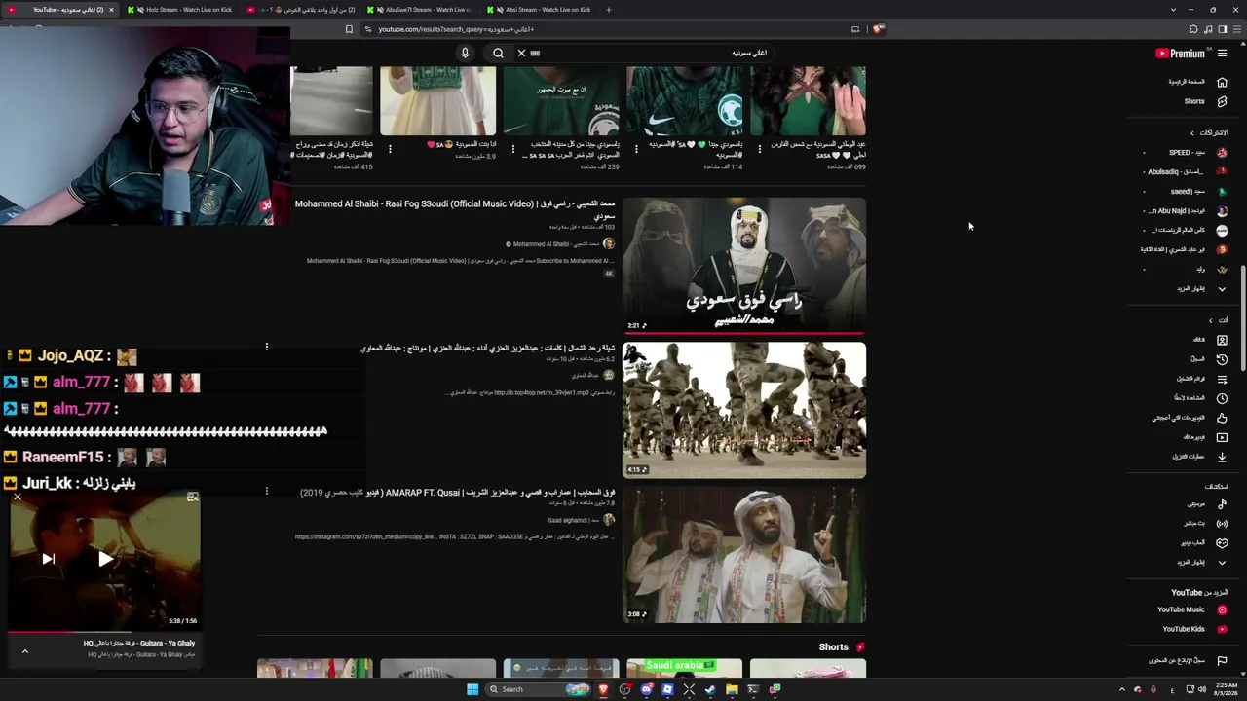
Task: Open Mohammed Al Shaibi channel link
Action: coord(556,244)
